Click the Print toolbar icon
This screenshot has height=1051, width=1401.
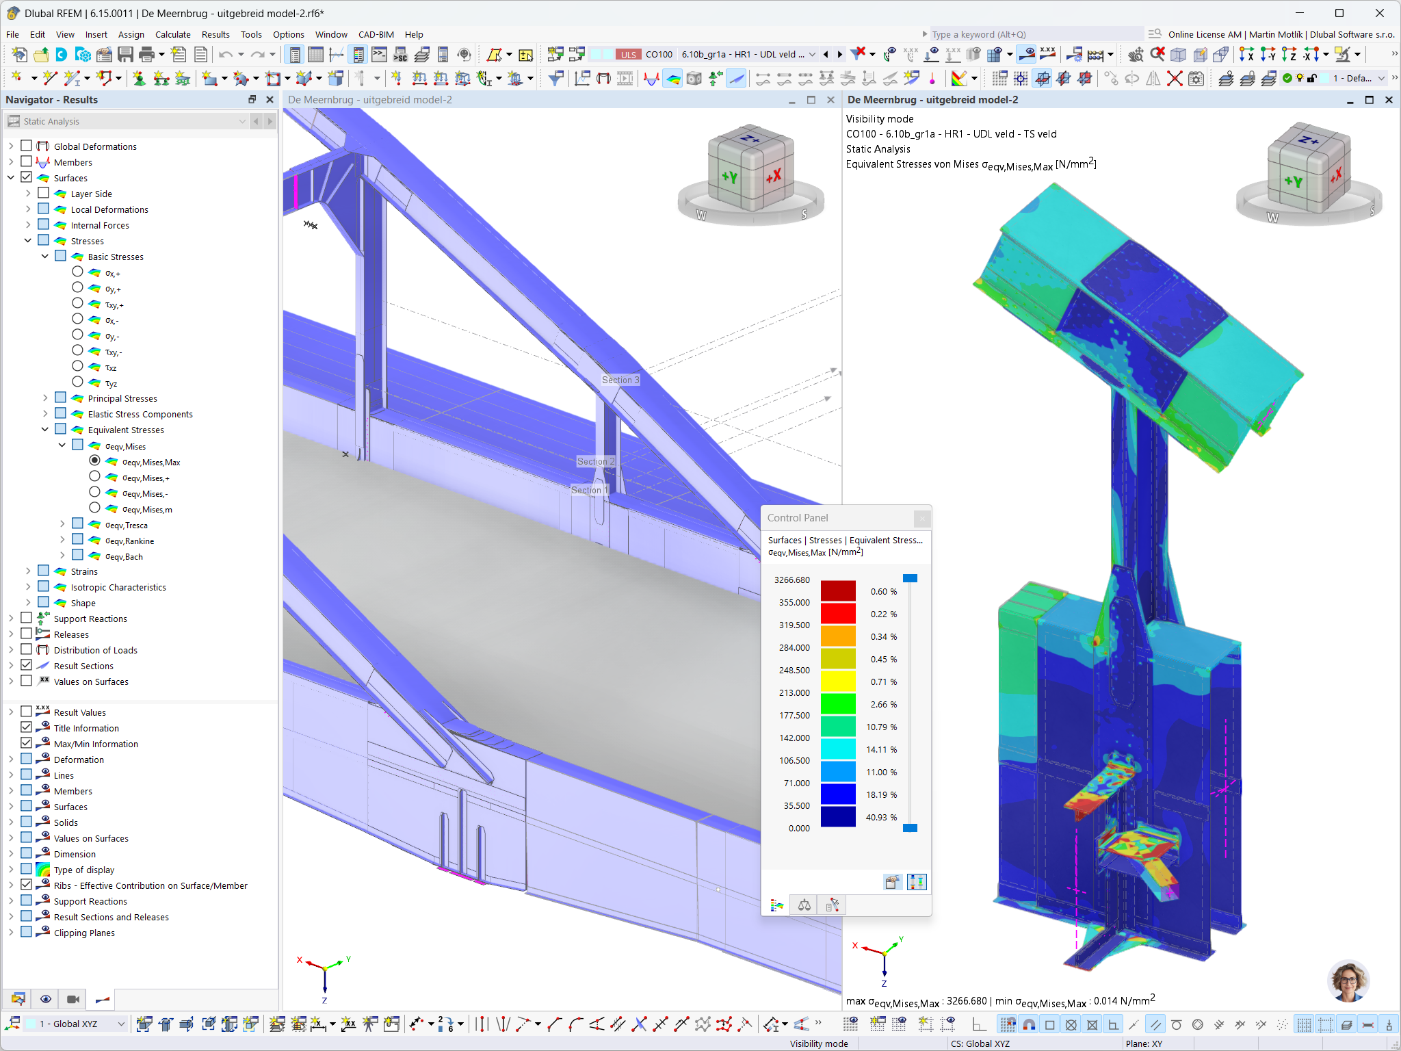pos(146,55)
